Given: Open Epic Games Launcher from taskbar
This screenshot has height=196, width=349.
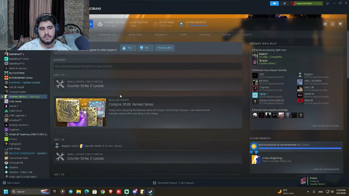Looking at the screenshot, I should (x=55, y=192).
